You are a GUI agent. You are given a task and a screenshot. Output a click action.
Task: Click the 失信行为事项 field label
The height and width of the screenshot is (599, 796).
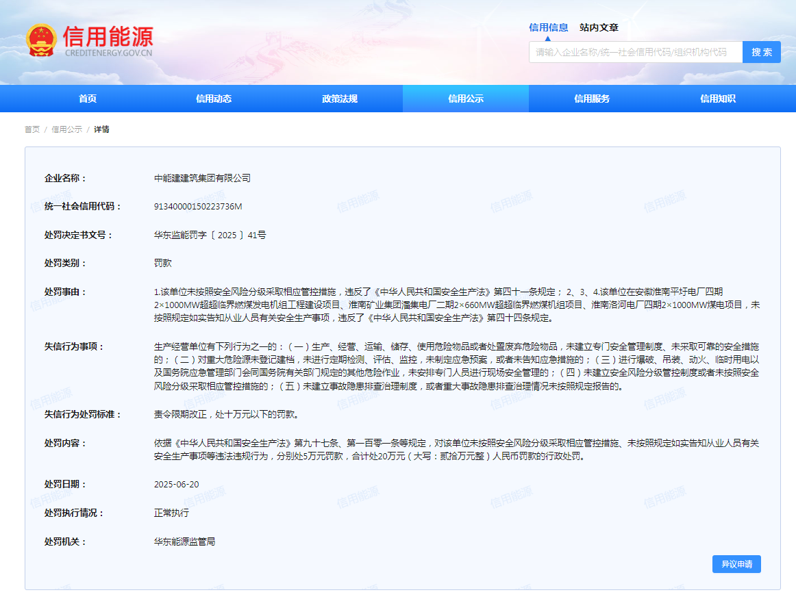coord(75,346)
